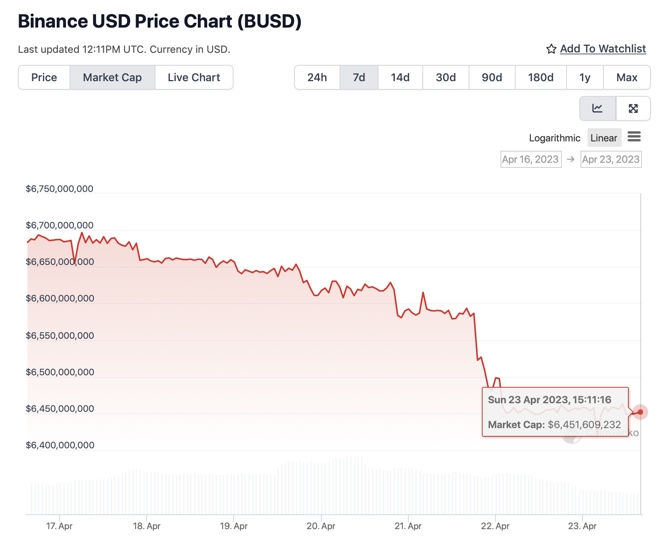The width and height of the screenshot is (666, 547).
Task: Click the fullscreen expand icon
Action: click(x=633, y=108)
